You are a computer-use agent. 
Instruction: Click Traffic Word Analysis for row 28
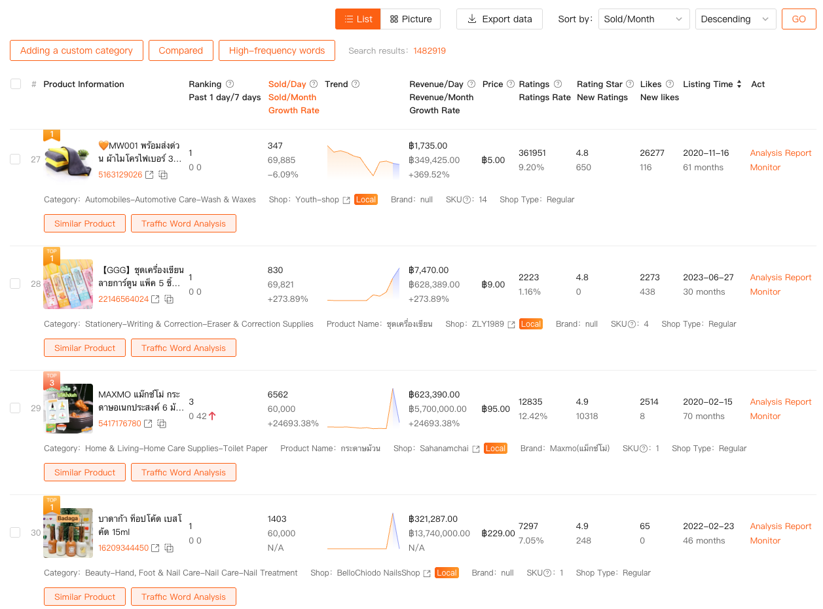pyautogui.click(x=183, y=348)
